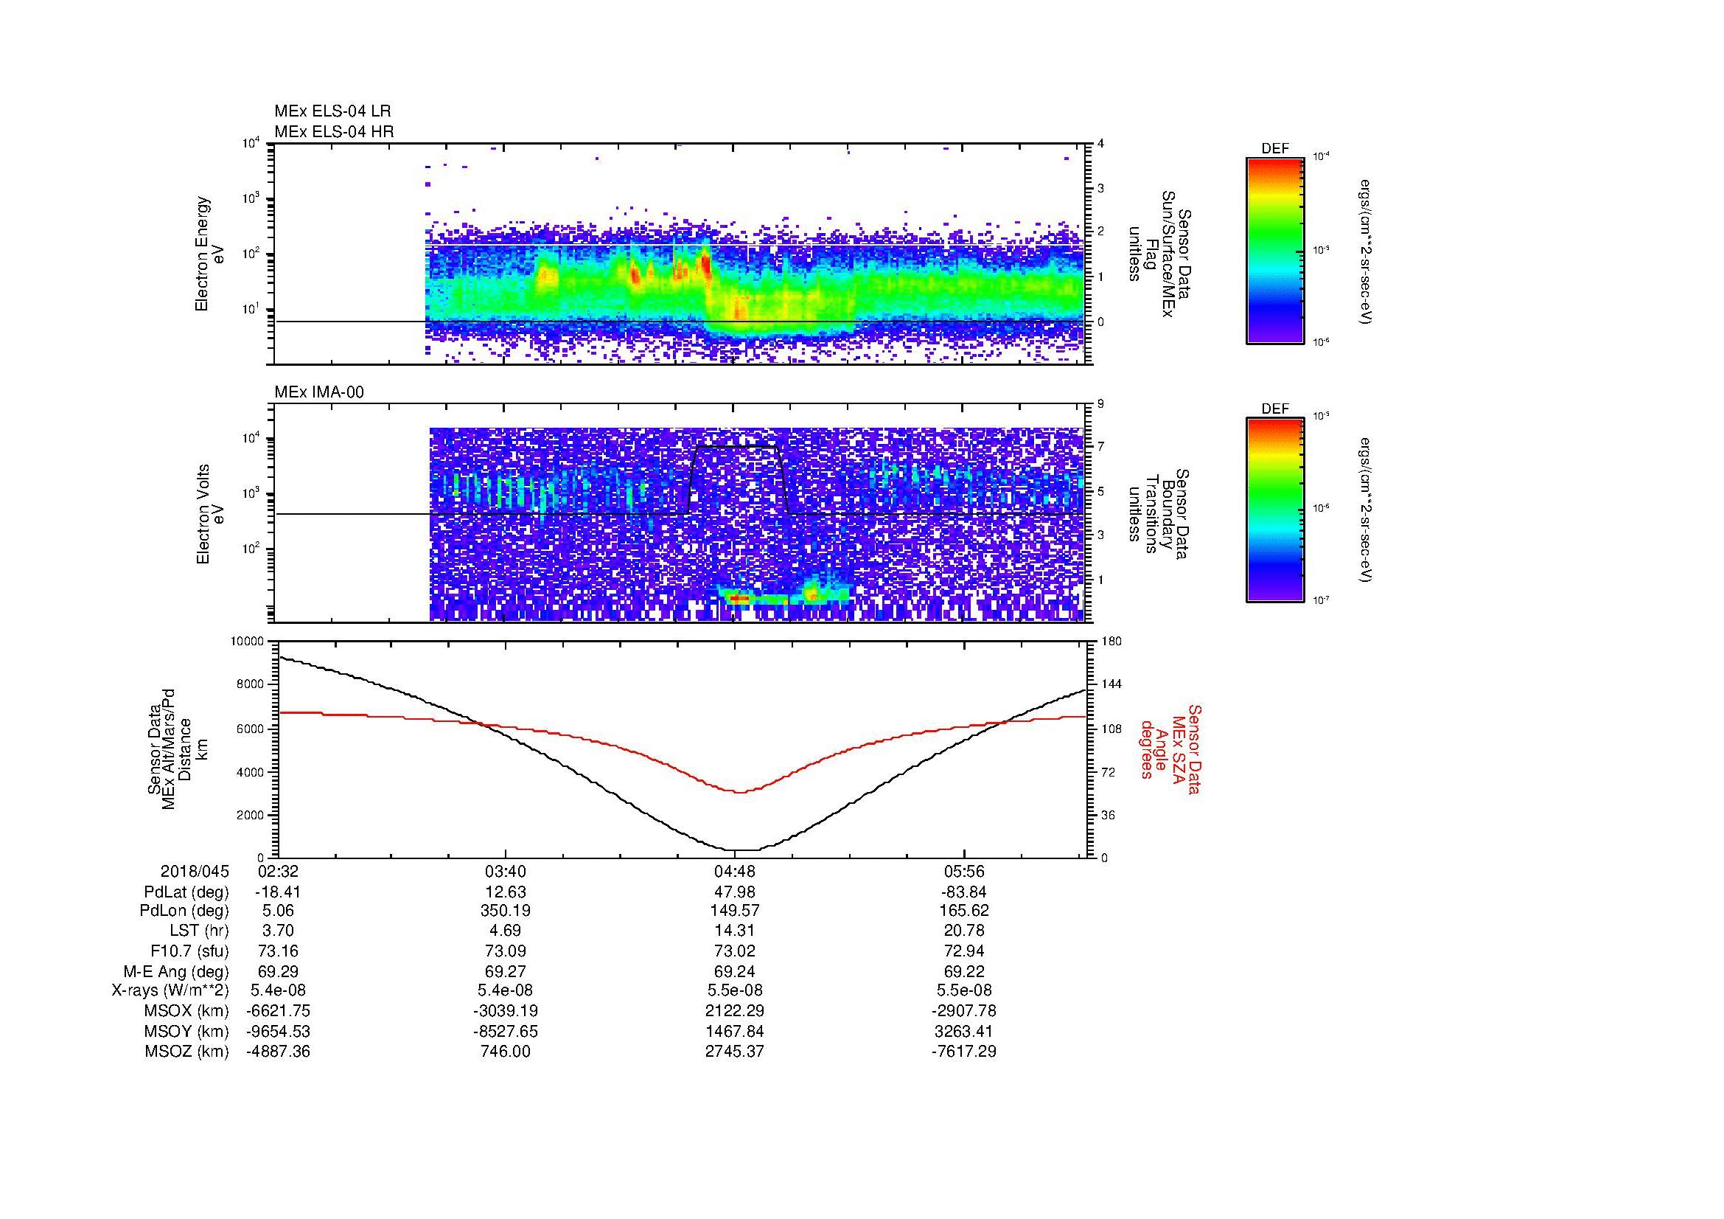Click MSOY value '1467.84'
This screenshot has height=1219, width=1724.
(x=734, y=1031)
